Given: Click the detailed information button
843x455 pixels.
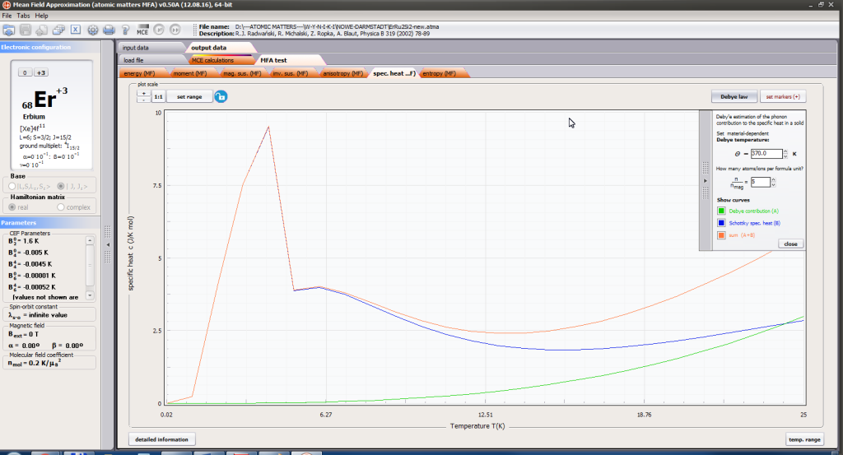Looking at the screenshot, I should pos(162,439).
